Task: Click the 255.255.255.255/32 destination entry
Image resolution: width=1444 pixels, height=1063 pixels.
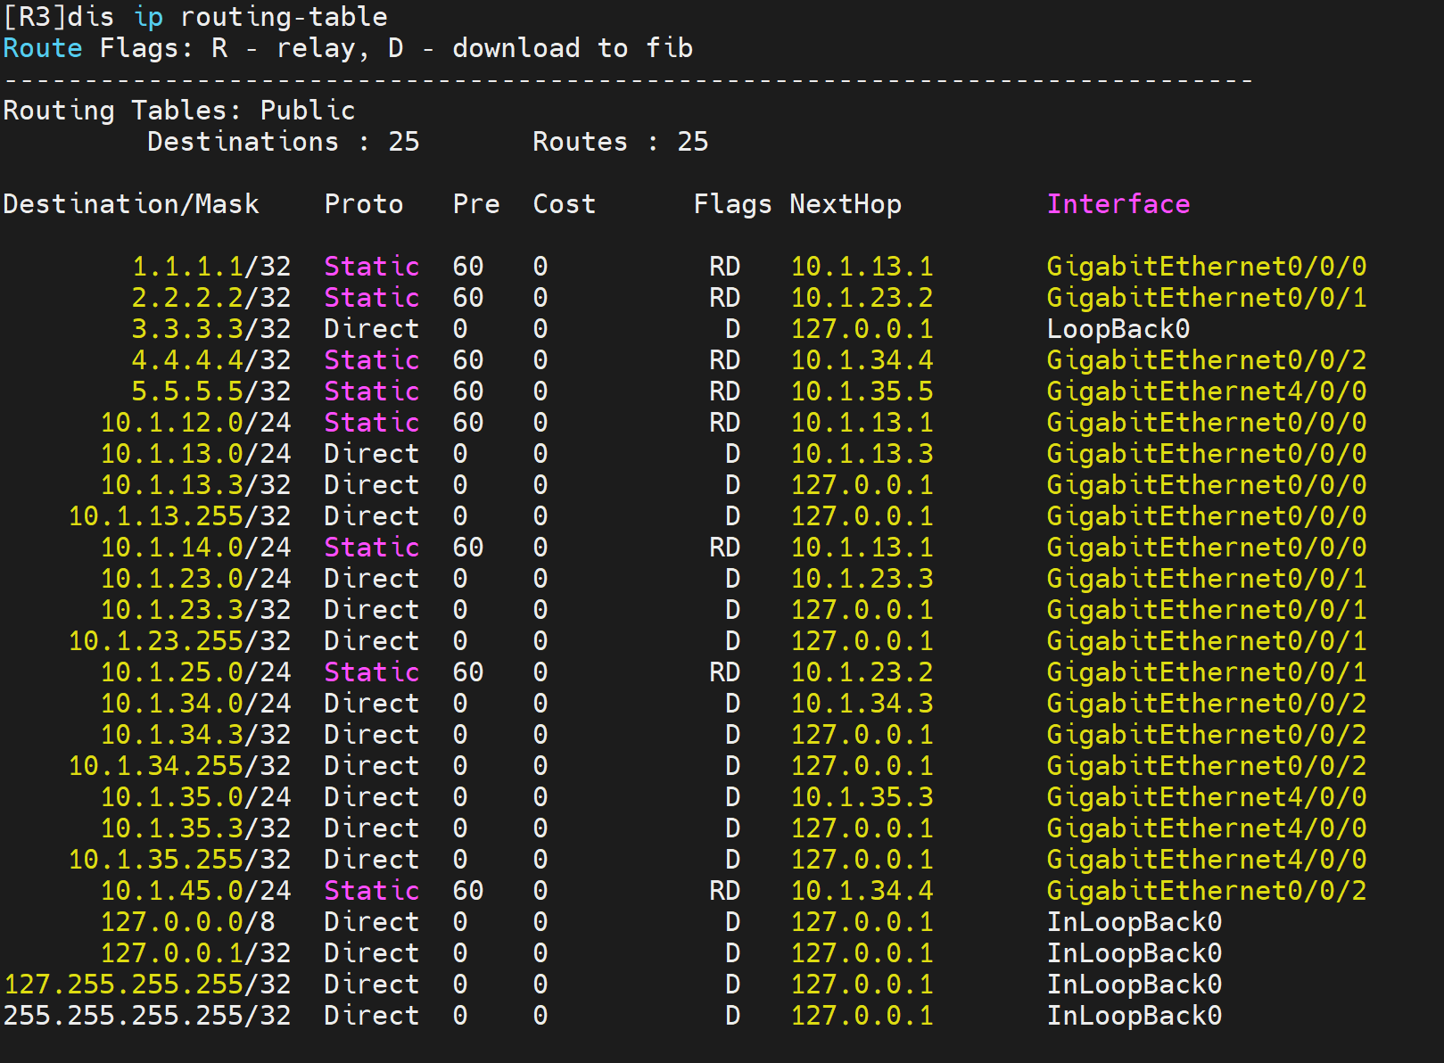Action: click(147, 1016)
